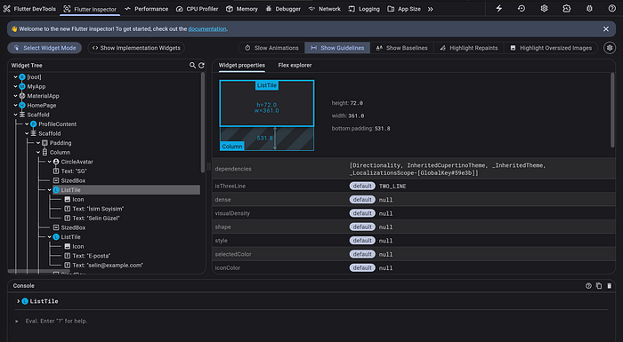The height and width of the screenshot is (342, 623).
Task: Collapse the CircleAvatar node
Action: (50, 162)
